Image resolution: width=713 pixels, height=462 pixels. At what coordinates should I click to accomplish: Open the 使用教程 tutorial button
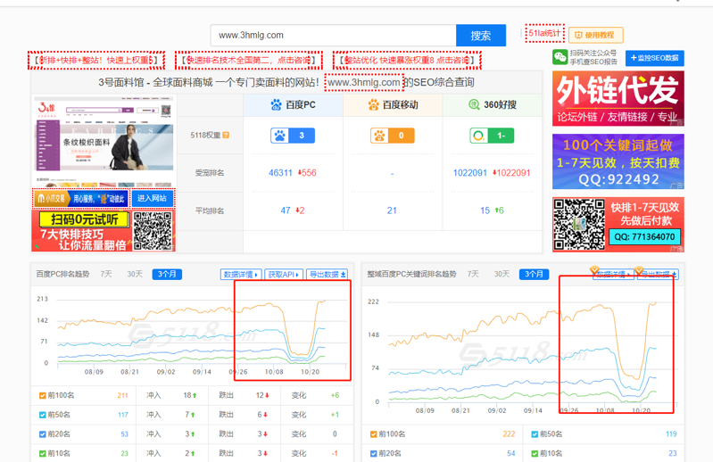click(x=596, y=35)
